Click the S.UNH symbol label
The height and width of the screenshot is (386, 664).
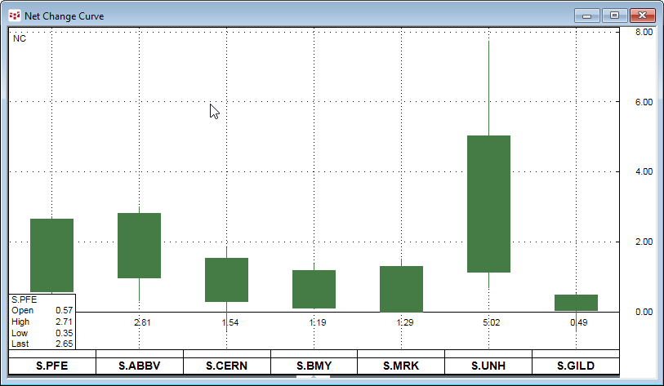point(488,366)
